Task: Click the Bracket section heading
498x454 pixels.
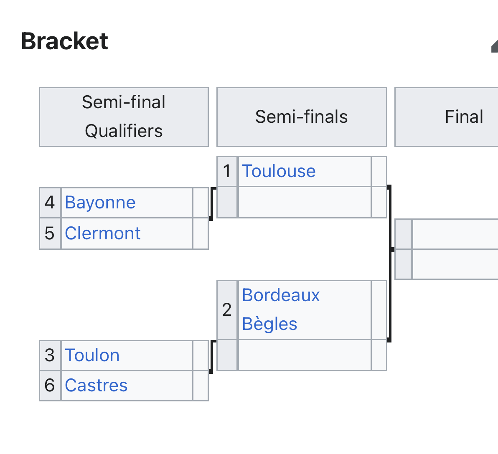Action: click(65, 41)
